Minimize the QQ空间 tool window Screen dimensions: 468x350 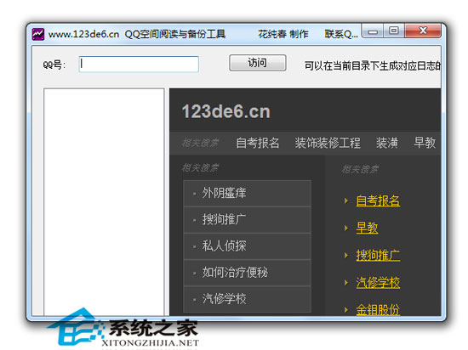(373, 31)
